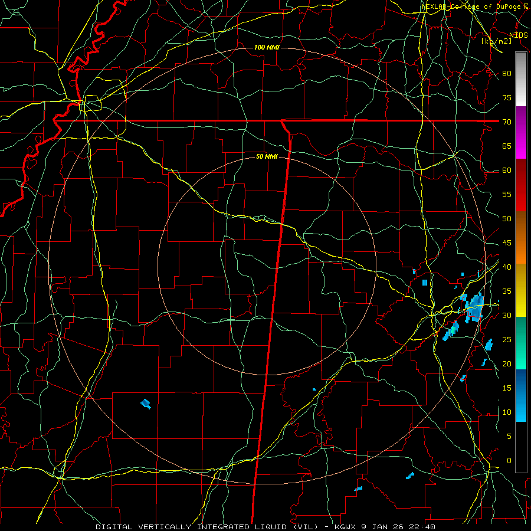Select the 70 value on the color scale
Viewport: 531px width, 531px height.
click(507, 122)
